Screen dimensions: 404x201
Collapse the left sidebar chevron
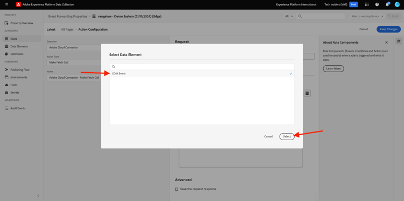click(x=38, y=196)
